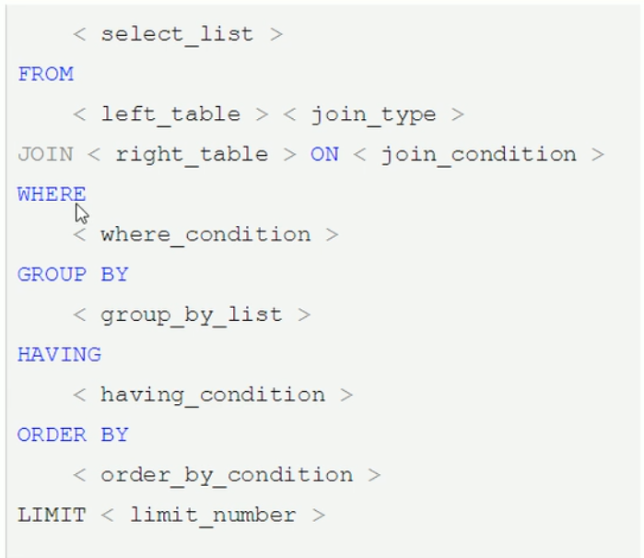
Task: Click the right_table placeholder
Action: point(192,155)
